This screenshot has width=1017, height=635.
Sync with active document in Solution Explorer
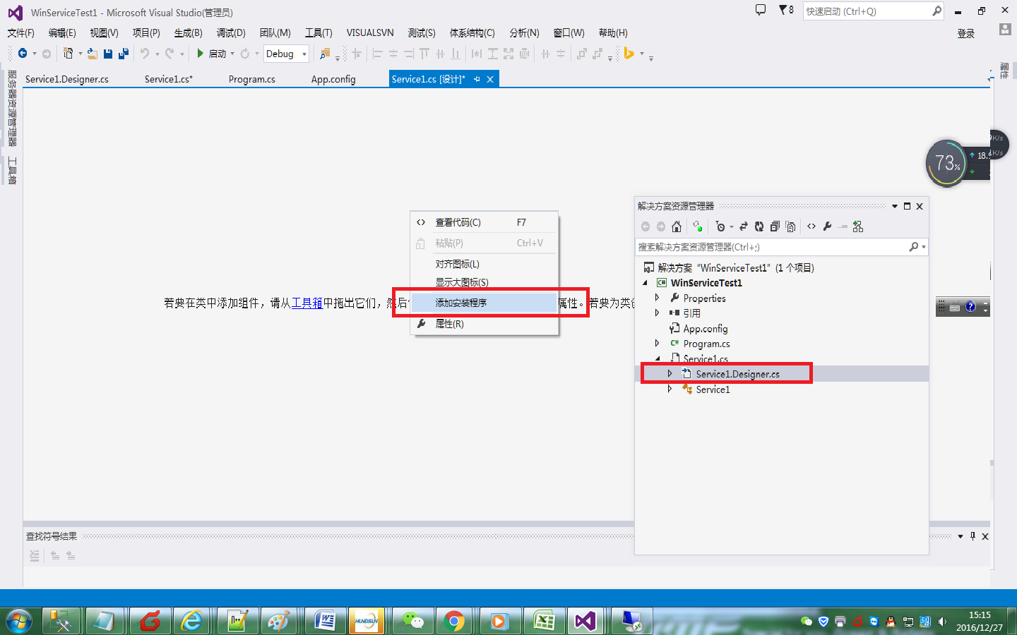click(743, 226)
